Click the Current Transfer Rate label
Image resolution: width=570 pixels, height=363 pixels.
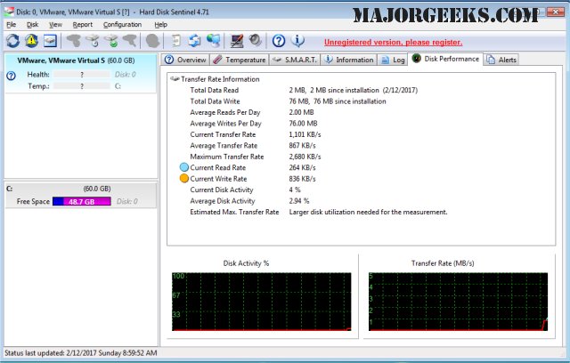(223, 134)
